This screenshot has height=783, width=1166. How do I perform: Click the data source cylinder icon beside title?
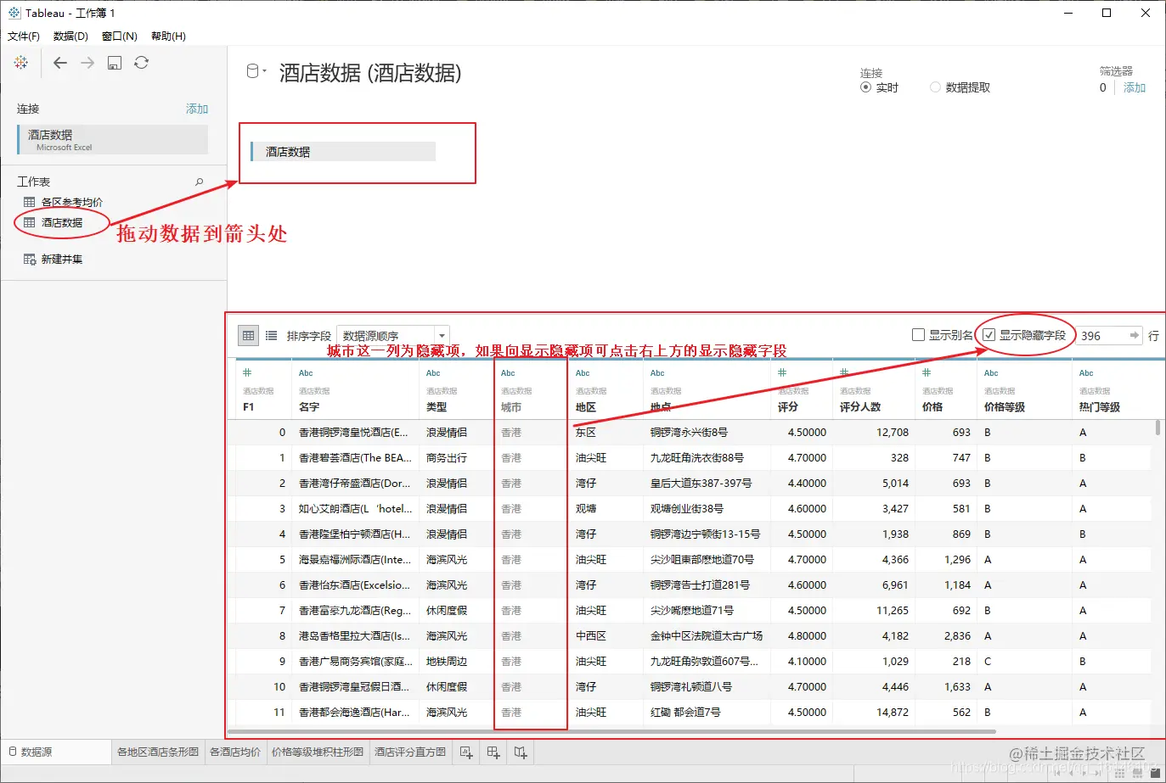[252, 71]
